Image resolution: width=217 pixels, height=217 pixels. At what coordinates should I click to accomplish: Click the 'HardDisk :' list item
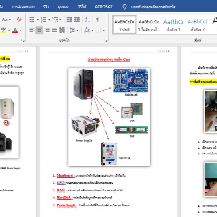coord(83,198)
